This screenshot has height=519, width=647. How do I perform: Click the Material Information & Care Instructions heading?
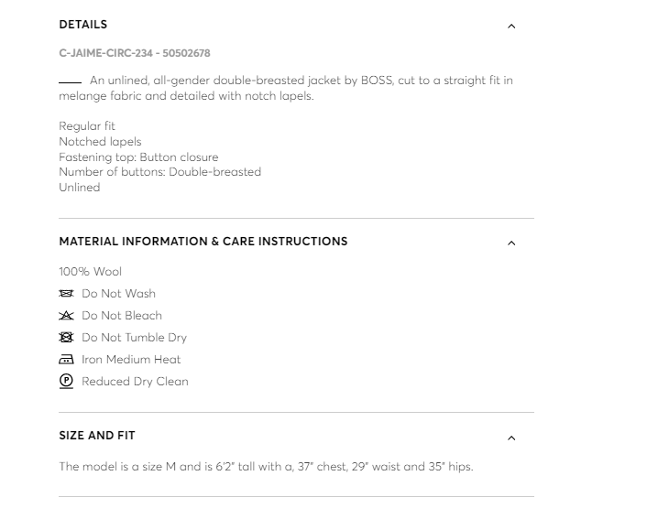pyautogui.click(x=203, y=242)
